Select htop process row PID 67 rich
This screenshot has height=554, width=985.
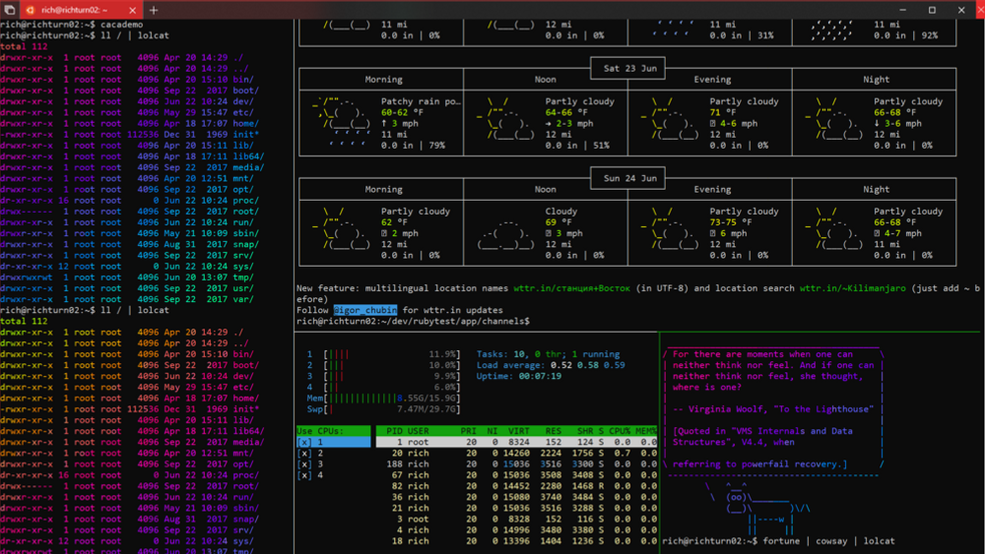(516, 475)
